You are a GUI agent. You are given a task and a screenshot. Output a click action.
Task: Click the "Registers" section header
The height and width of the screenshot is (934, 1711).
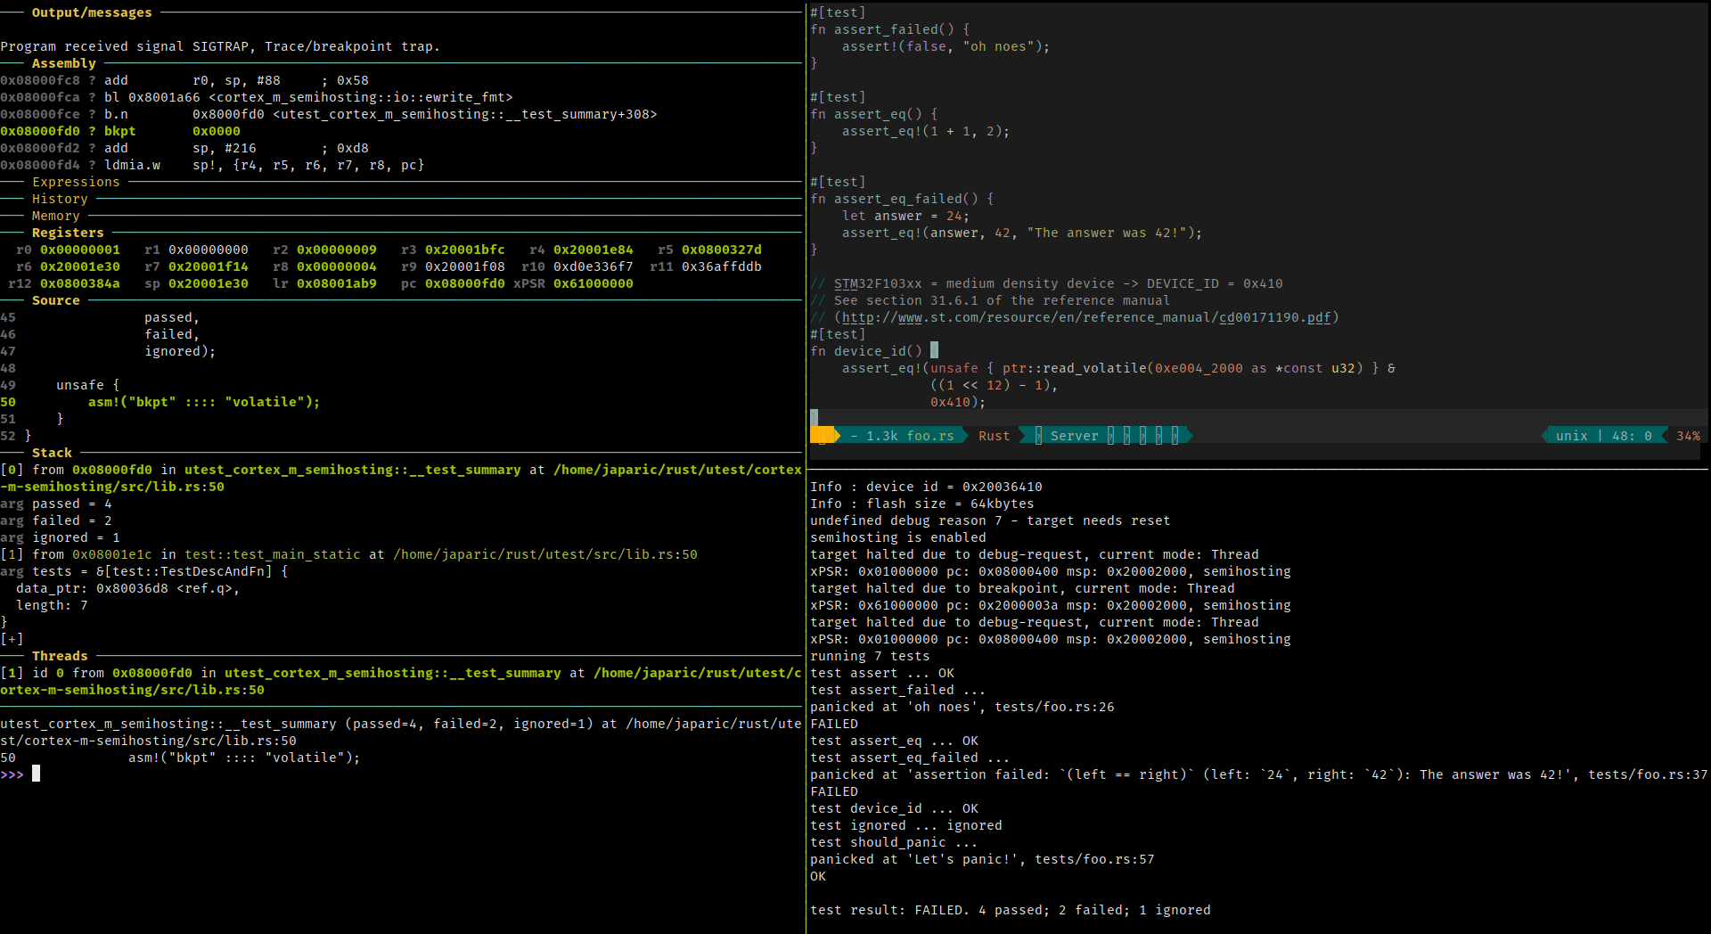68,233
